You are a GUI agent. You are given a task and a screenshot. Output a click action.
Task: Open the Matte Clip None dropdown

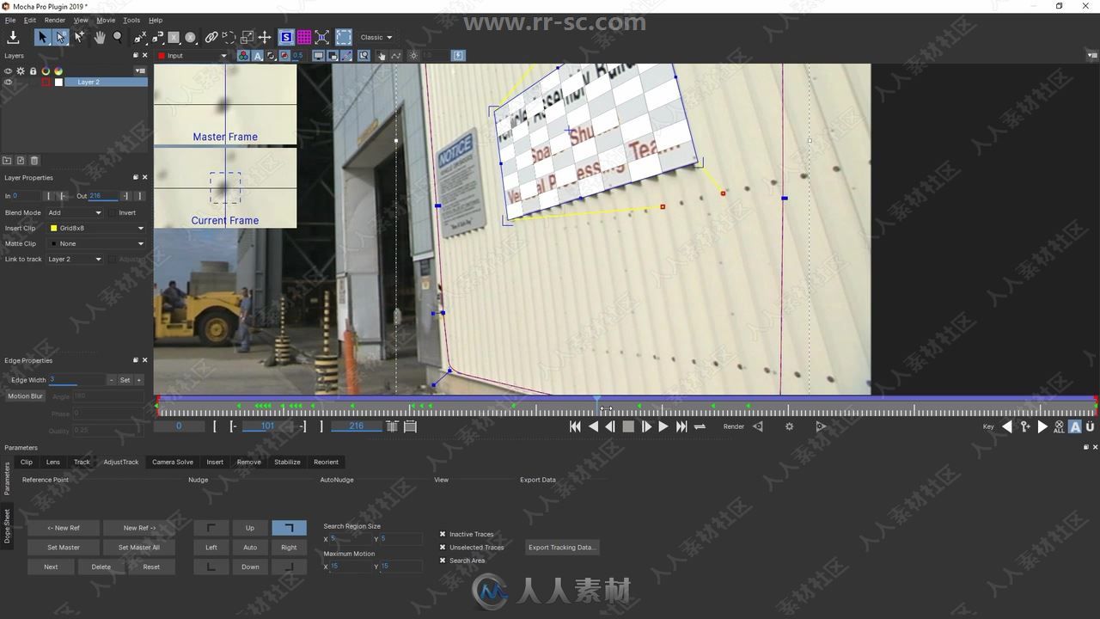(96, 243)
